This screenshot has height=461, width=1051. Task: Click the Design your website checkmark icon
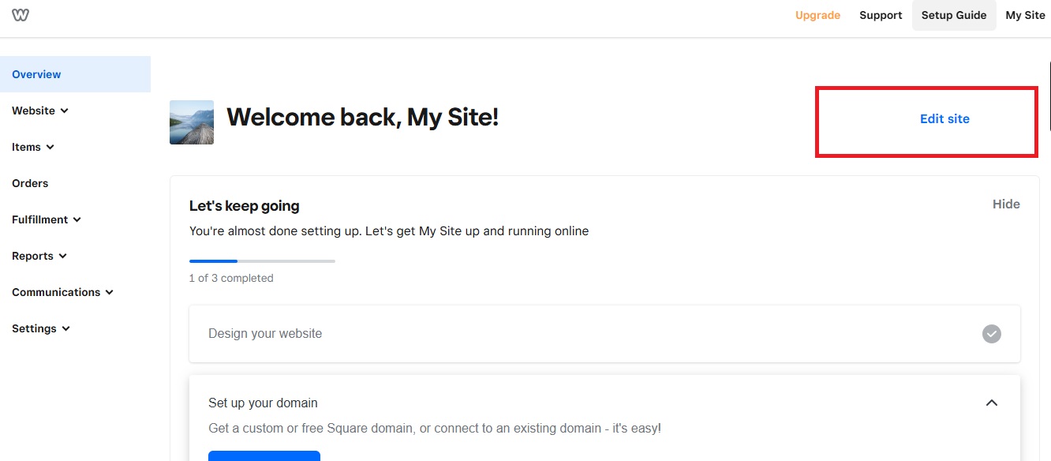[x=991, y=334]
